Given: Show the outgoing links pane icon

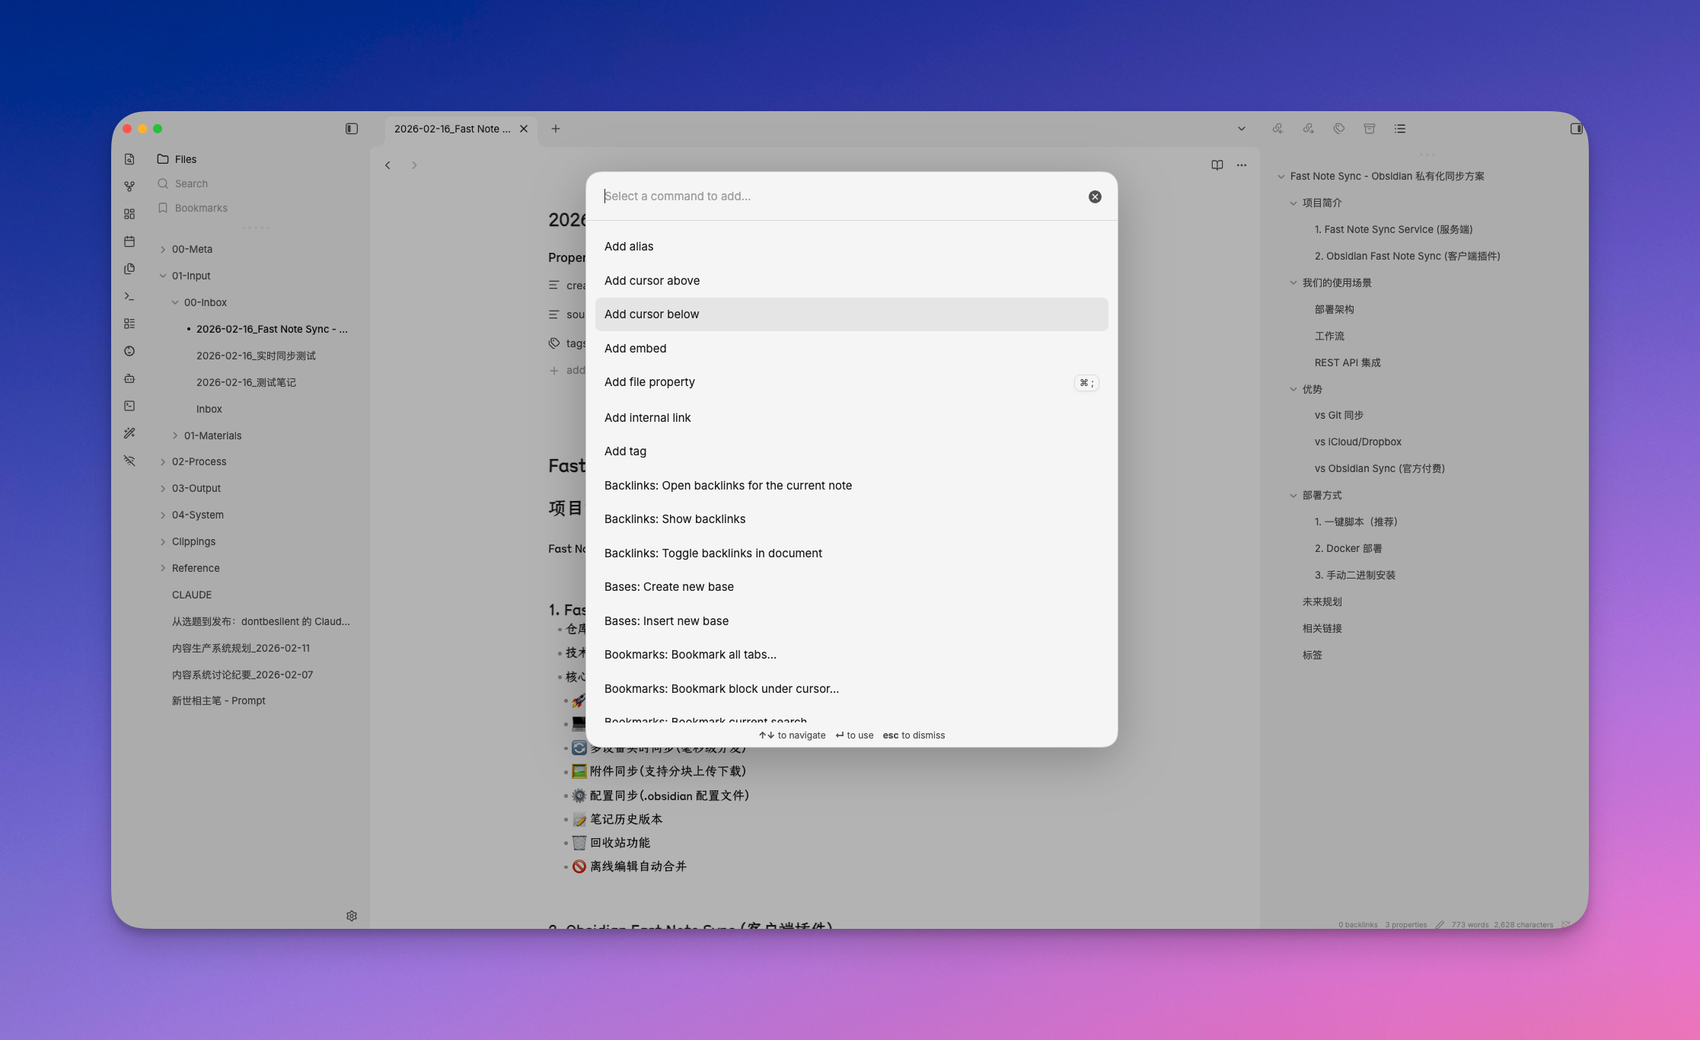Looking at the screenshot, I should 1308,129.
